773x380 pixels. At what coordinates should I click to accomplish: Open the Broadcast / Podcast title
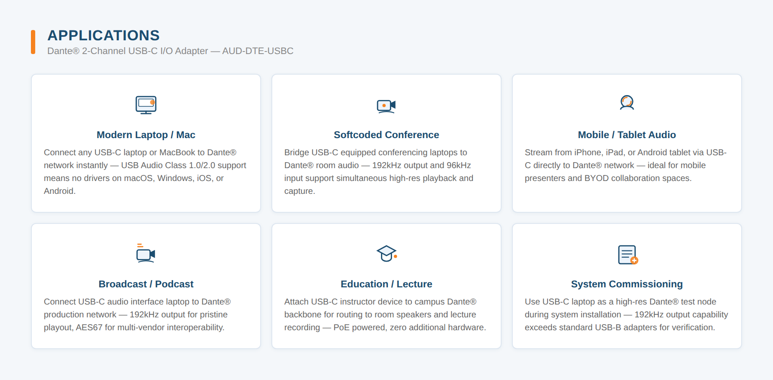point(146,284)
